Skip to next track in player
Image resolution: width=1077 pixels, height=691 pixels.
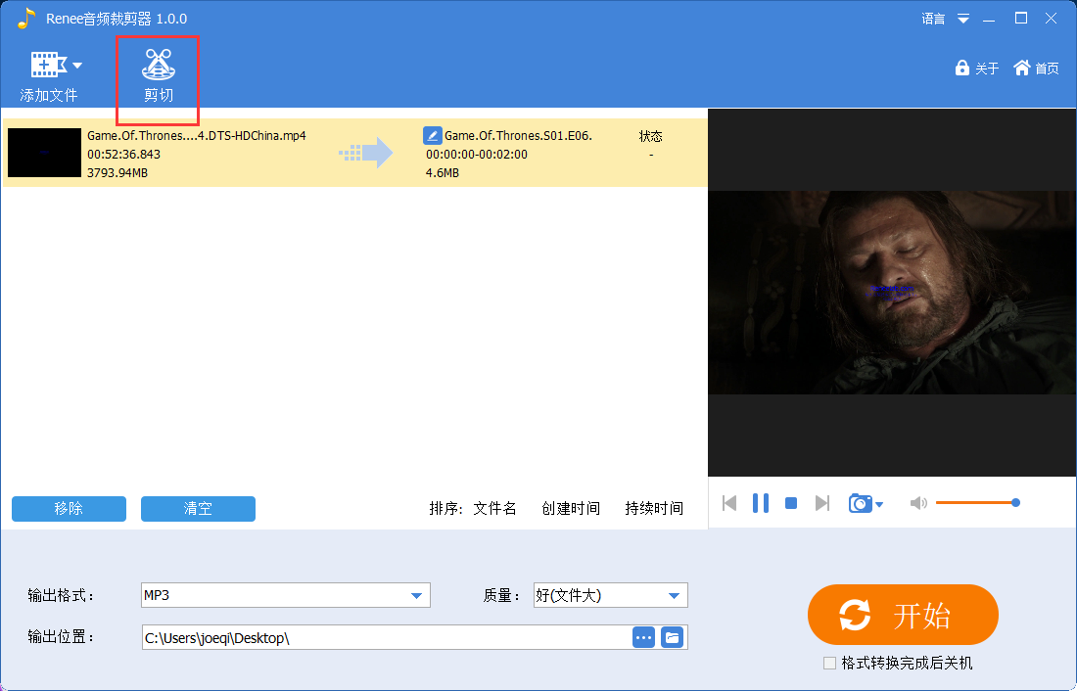point(822,503)
